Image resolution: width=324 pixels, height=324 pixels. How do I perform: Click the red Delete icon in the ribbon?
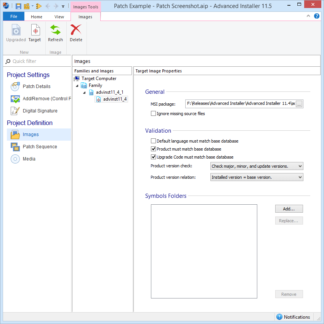76,34
